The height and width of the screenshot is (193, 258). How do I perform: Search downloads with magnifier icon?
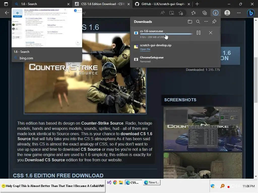(x=198, y=22)
